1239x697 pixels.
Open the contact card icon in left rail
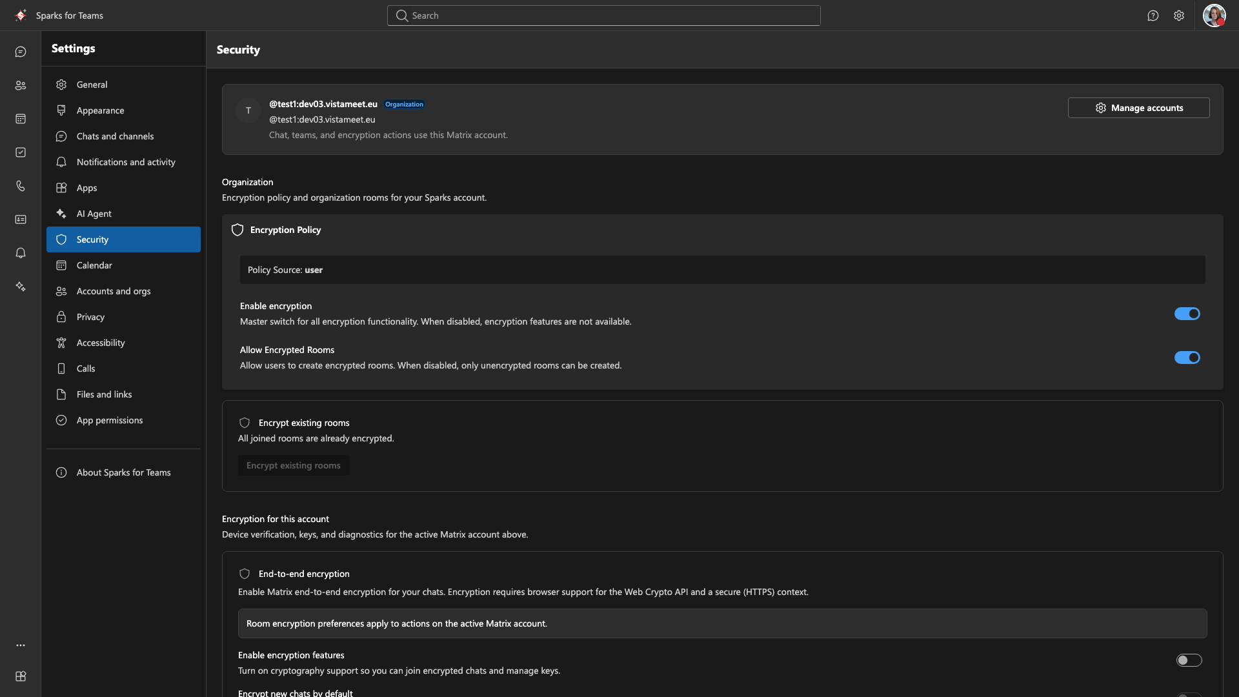click(21, 219)
